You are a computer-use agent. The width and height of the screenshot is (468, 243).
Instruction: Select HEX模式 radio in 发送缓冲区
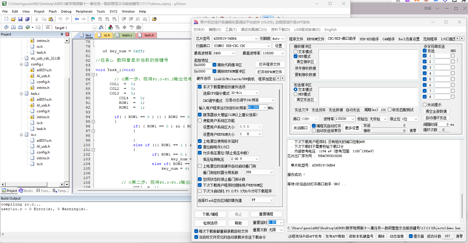click(295, 94)
